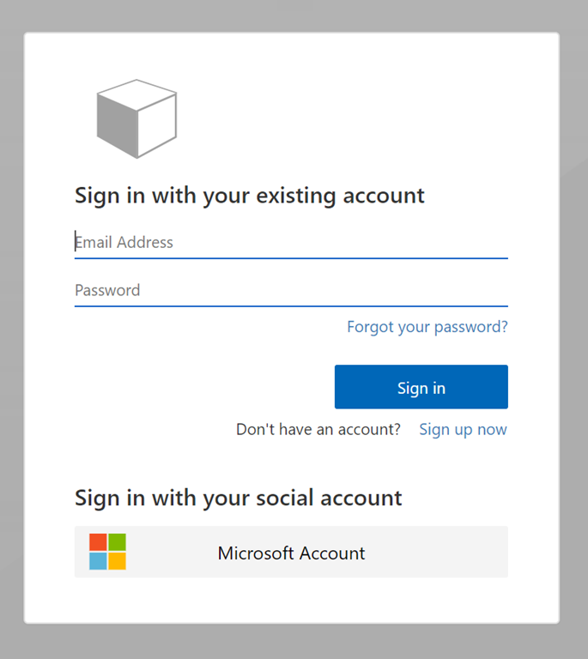Open the Forgot your password link
This screenshot has height=659, width=588.
(427, 327)
